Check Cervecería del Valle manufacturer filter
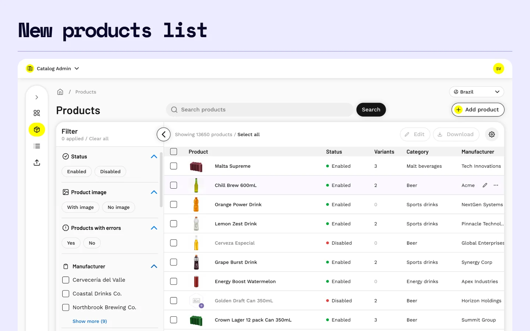Image resolution: width=530 pixels, height=331 pixels. click(x=66, y=280)
